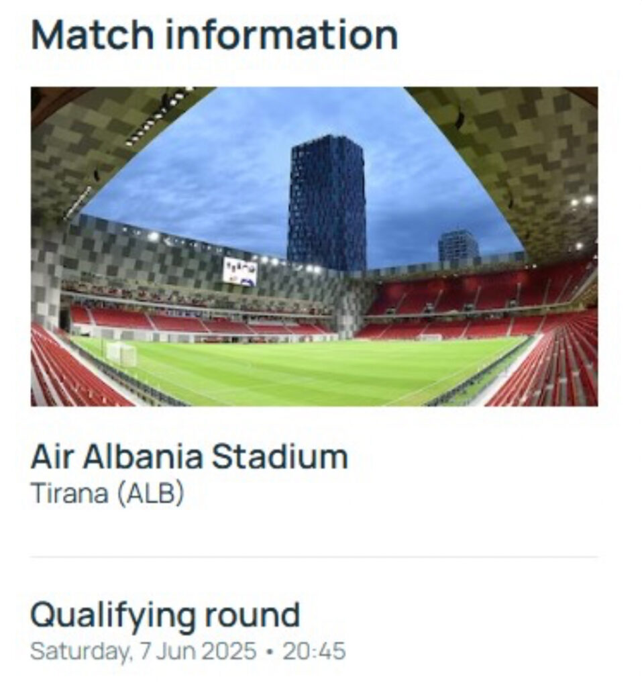642x687 pixels.
Task: Click the white goal net on the pitch
Action: click(x=122, y=354)
